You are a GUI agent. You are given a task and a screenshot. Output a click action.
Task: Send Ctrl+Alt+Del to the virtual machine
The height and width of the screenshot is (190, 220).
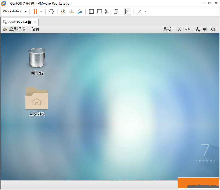click(x=51, y=11)
